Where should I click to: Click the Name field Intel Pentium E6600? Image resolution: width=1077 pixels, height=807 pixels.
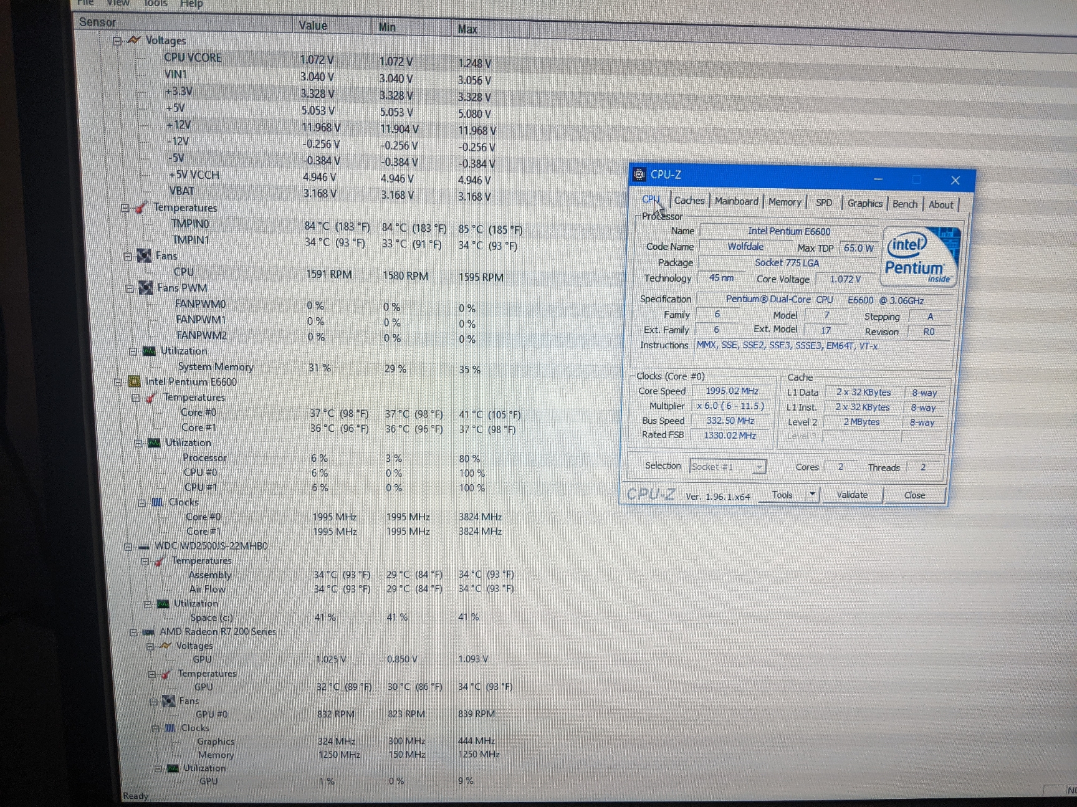pos(789,231)
